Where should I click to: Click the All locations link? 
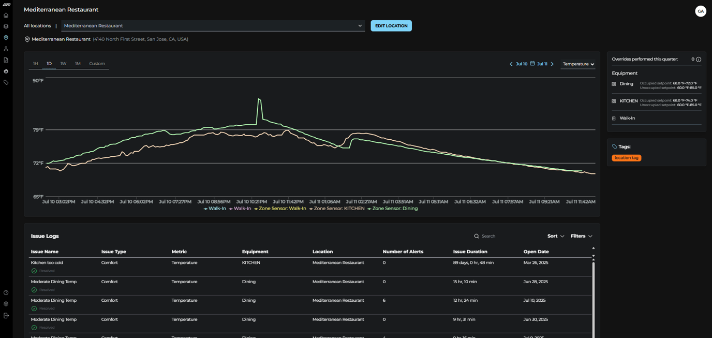pyautogui.click(x=37, y=26)
